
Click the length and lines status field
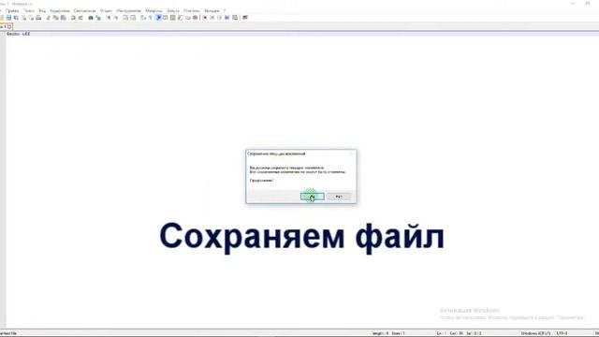pyautogui.click(x=388, y=333)
